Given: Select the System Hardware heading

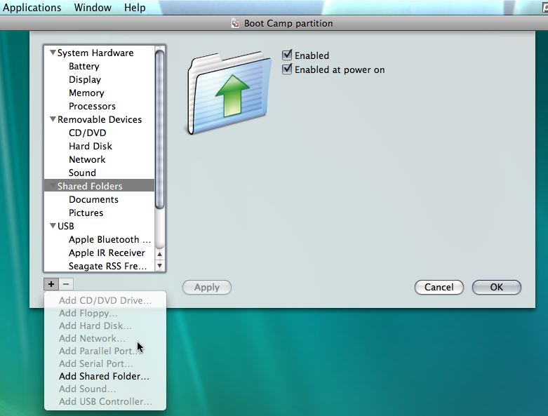Looking at the screenshot, I should coord(99,53).
